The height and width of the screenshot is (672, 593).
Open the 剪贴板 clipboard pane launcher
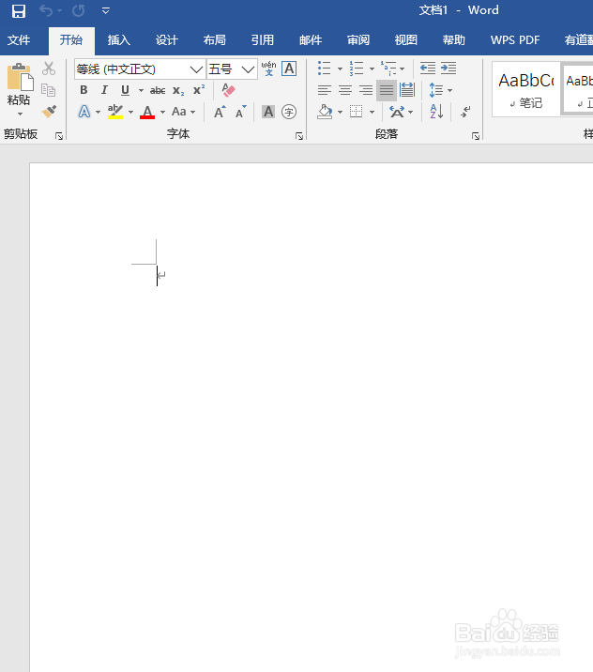[59, 136]
